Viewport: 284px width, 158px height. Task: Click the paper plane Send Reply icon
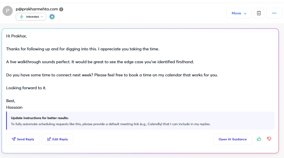tap(13, 139)
